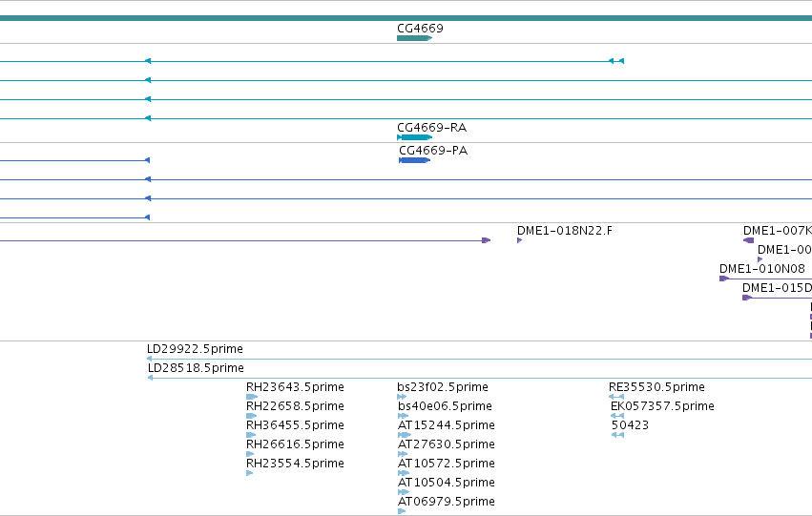Screen dimensions: 812x516
Task: Select the 50423 label
Action: pyautogui.click(x=630, y=425)
